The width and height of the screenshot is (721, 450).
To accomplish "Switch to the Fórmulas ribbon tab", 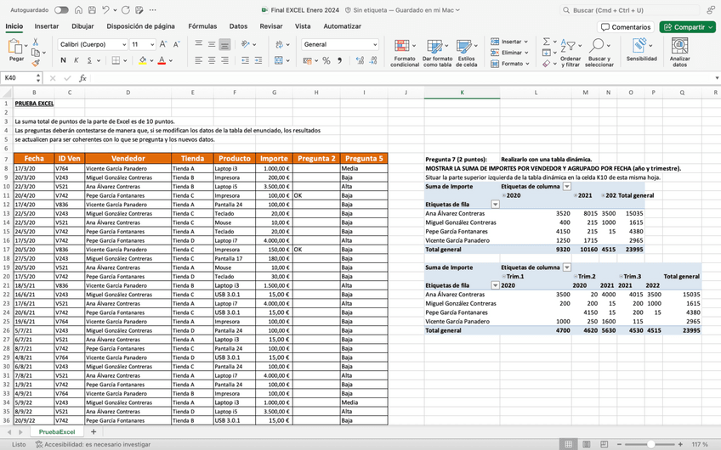I will point(202,26).
